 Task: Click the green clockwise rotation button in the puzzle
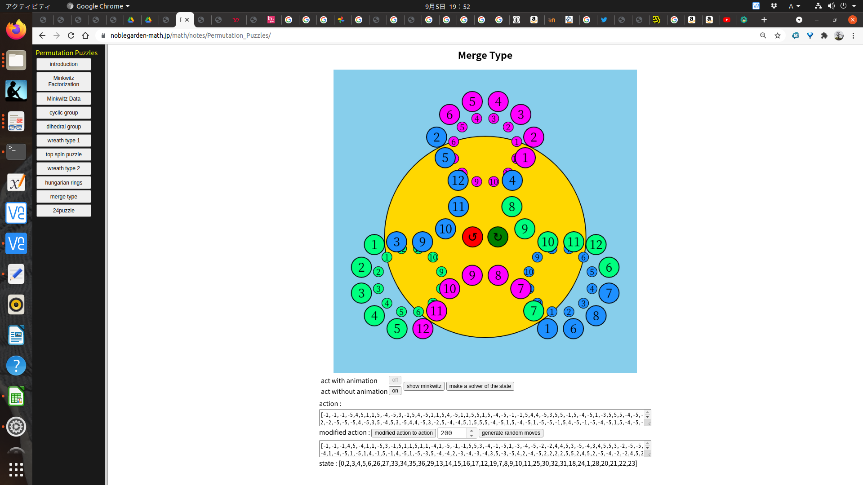497,237
